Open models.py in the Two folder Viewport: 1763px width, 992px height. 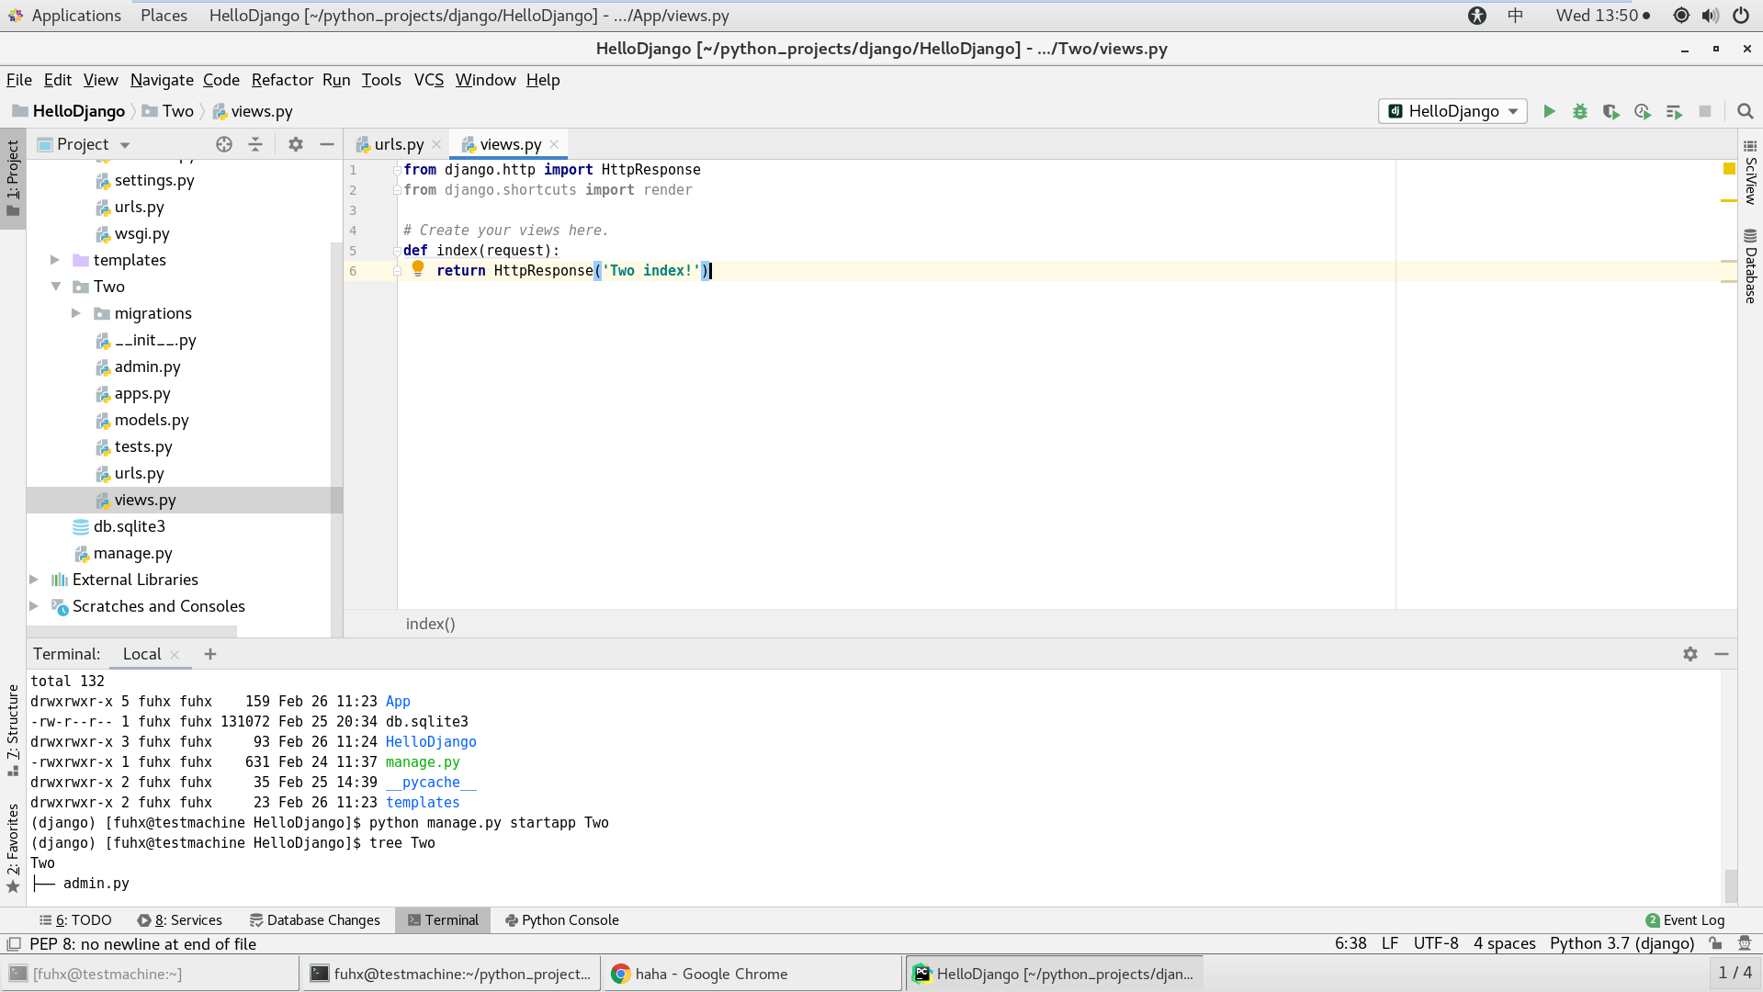[152, 420]
